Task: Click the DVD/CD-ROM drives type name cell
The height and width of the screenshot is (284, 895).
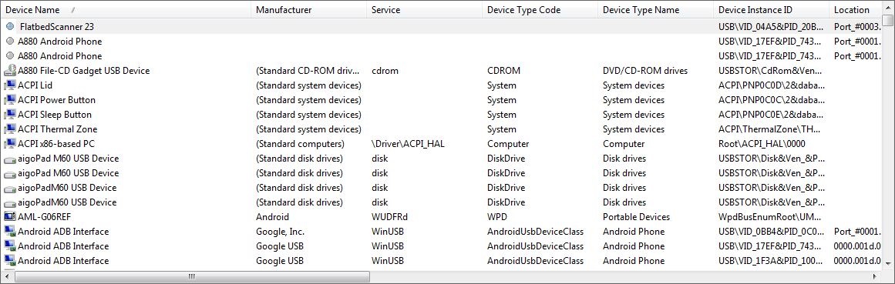Action: 645,71
